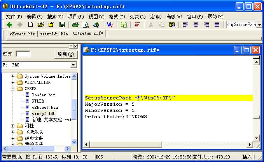Open the 高级(A) menu
This screenshot has height=162, width=264.
click(174, 17)
